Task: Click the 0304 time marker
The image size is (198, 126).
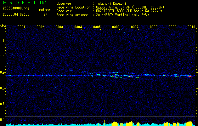Action: [x=78, y=27]
